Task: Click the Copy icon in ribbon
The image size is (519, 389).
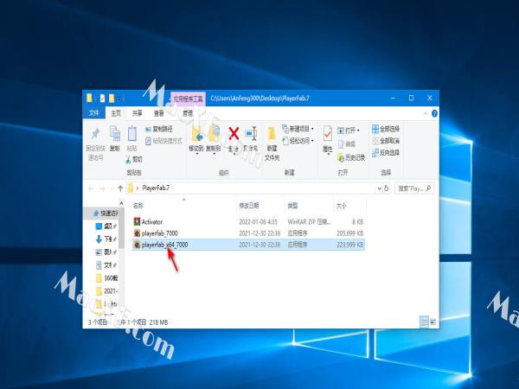Action: pos(114,134)
